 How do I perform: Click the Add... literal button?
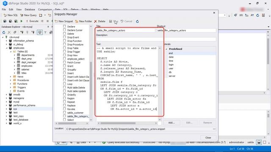pyautogui.click(x=171, y=123)
